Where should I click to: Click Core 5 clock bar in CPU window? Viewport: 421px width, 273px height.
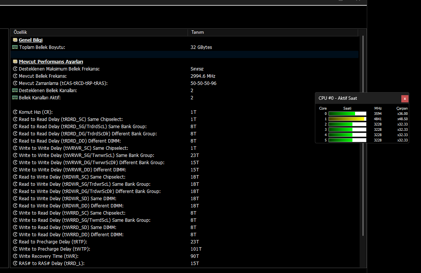click(347, 140)
